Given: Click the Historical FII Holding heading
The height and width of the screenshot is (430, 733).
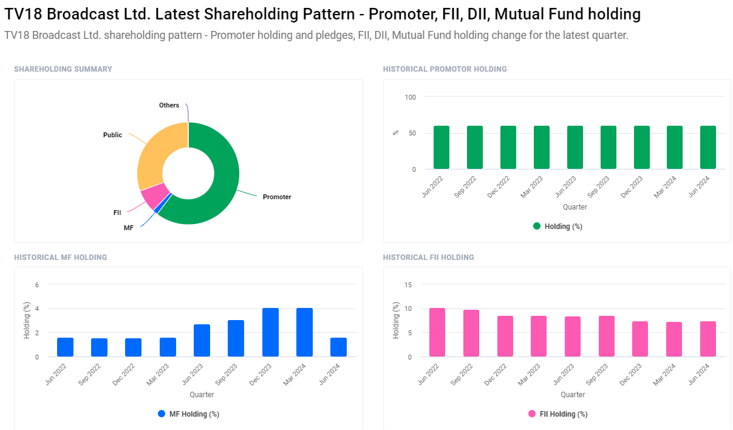Looking at the screenshot, I should click(429, 258).
